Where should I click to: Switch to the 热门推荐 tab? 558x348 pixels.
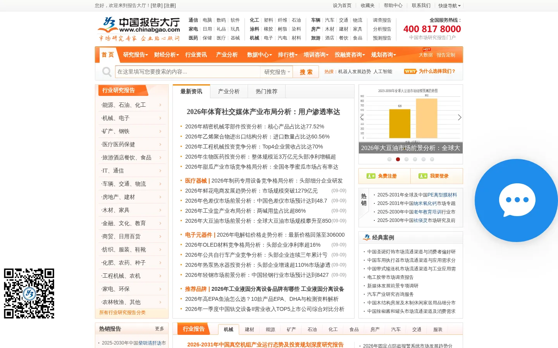(x=267, y=92)
